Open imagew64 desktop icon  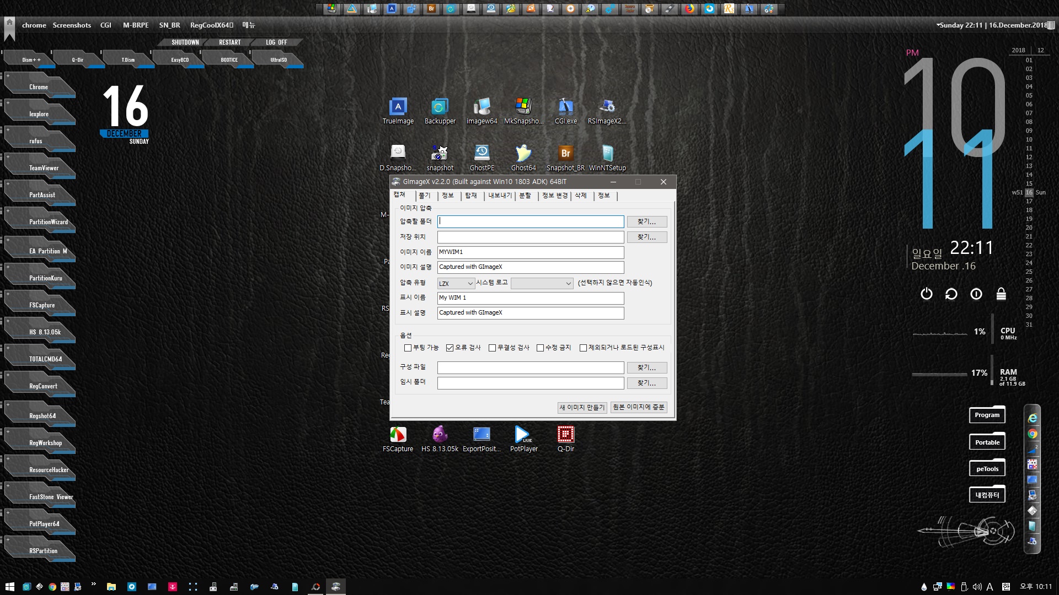(482, 111)
